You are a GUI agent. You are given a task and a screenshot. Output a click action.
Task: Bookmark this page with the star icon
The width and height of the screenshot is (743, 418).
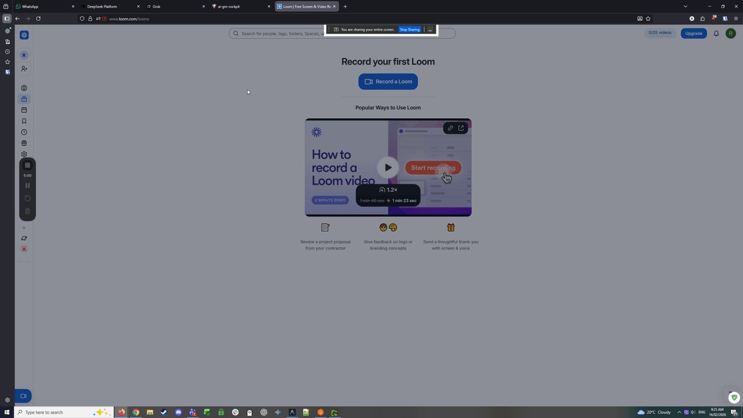click(x=648, y=19)
